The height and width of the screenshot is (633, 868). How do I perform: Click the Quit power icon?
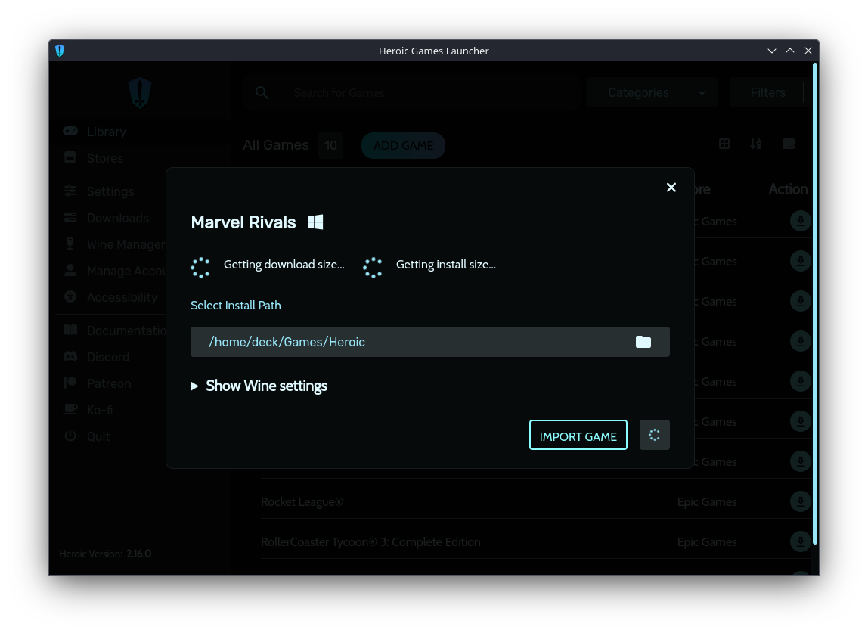pyautogui.click(x=70, y=436)
